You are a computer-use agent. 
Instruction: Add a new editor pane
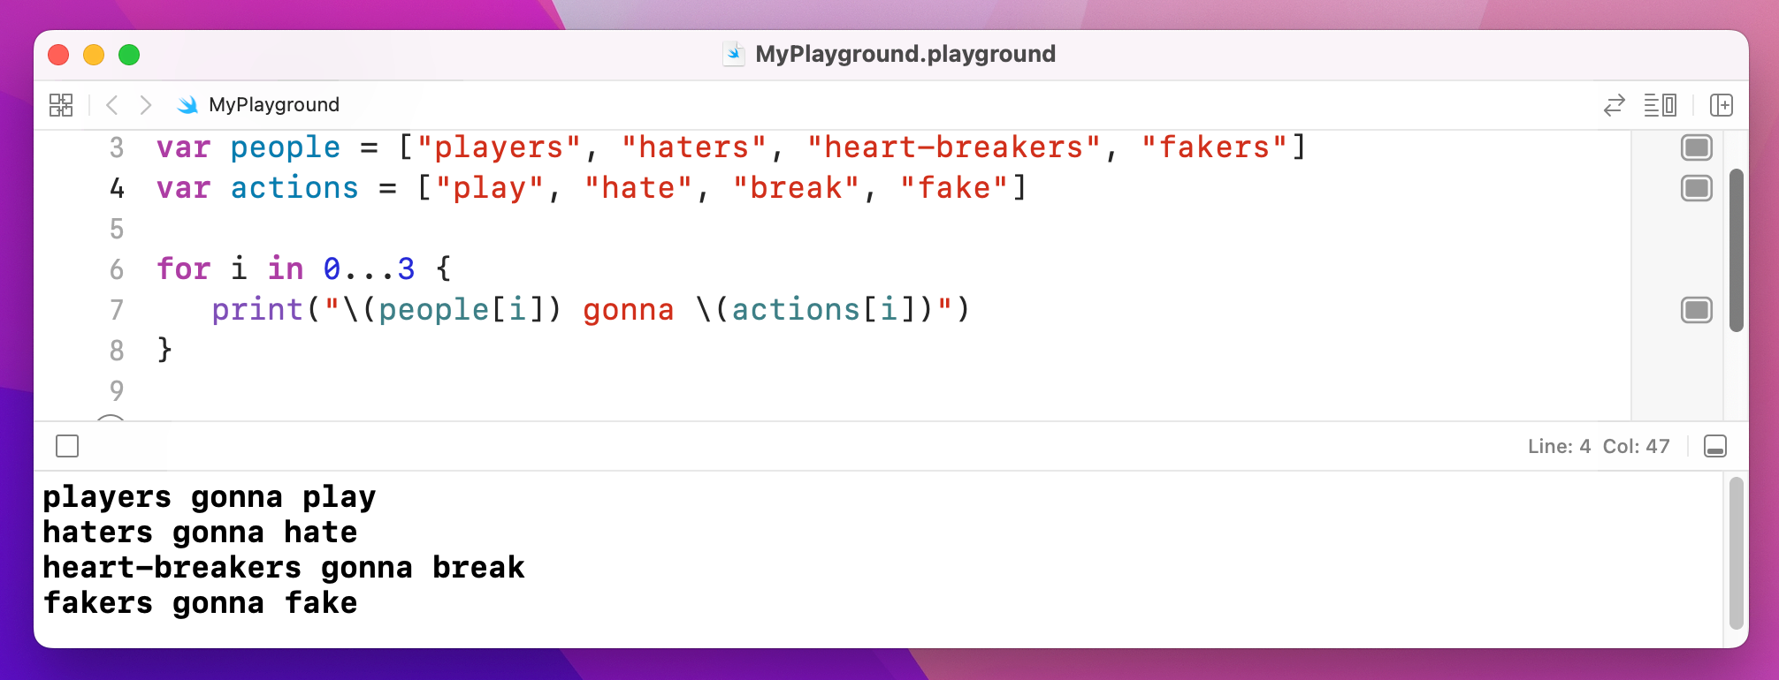point(1721,105)
